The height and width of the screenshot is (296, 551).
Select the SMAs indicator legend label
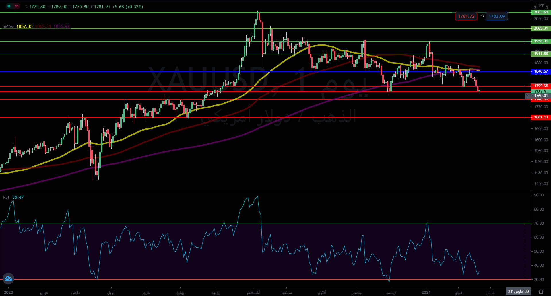tap(8, 26)
